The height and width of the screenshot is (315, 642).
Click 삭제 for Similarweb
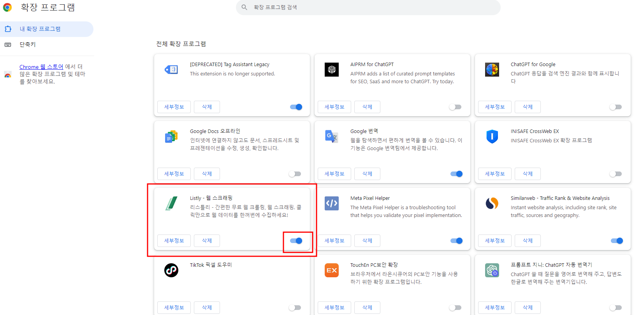(x=528, y=241)
